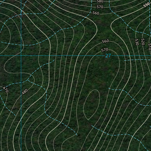Click the 520 contour elevation label
Screen dimensions: 151x151
click(143, 42)
